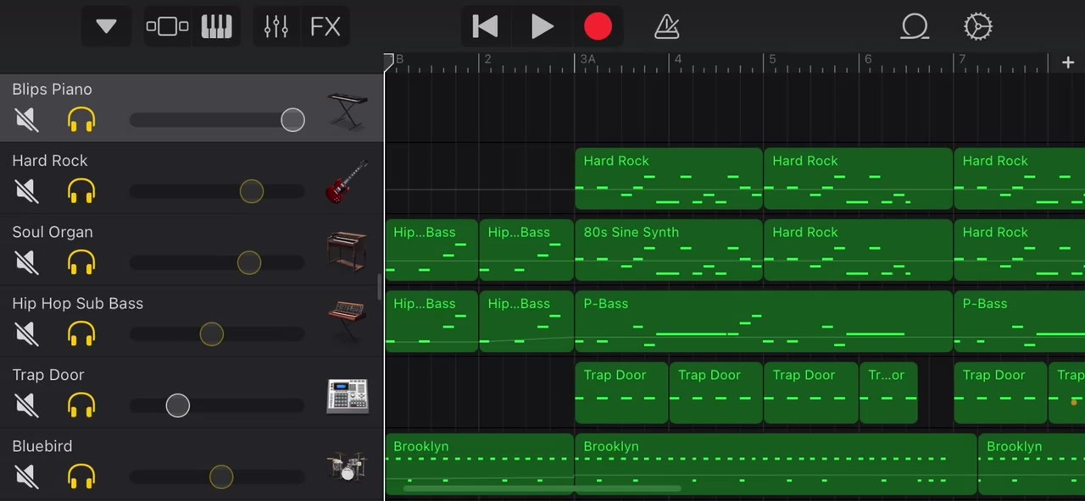Image resolution: width=1085 pixels, height=501 pixels.
Task: Mute the Trap Door track
Action: tap(27, 405)
